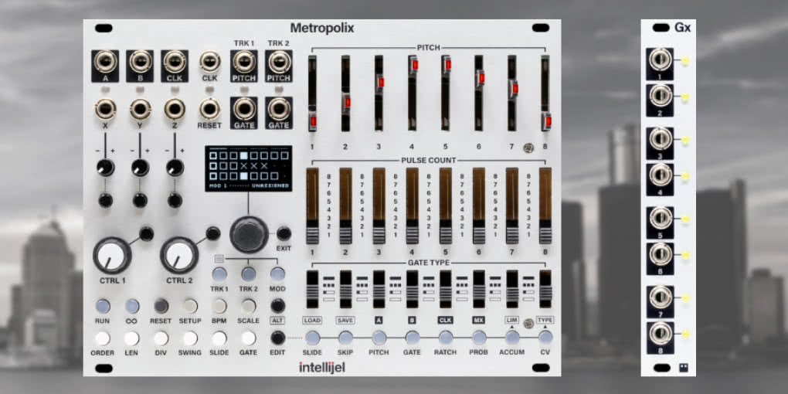The height and width of the screenshot is (394, 788).
Task: Select the TRK 1 button
Action: [219, 274]
